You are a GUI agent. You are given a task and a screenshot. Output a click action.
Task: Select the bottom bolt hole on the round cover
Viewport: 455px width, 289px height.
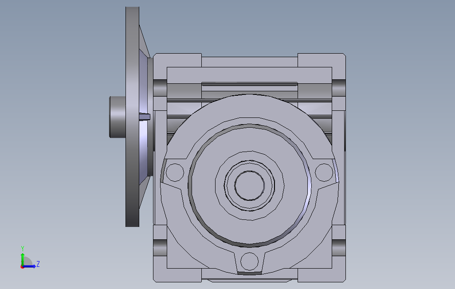[x=250, y=261]
